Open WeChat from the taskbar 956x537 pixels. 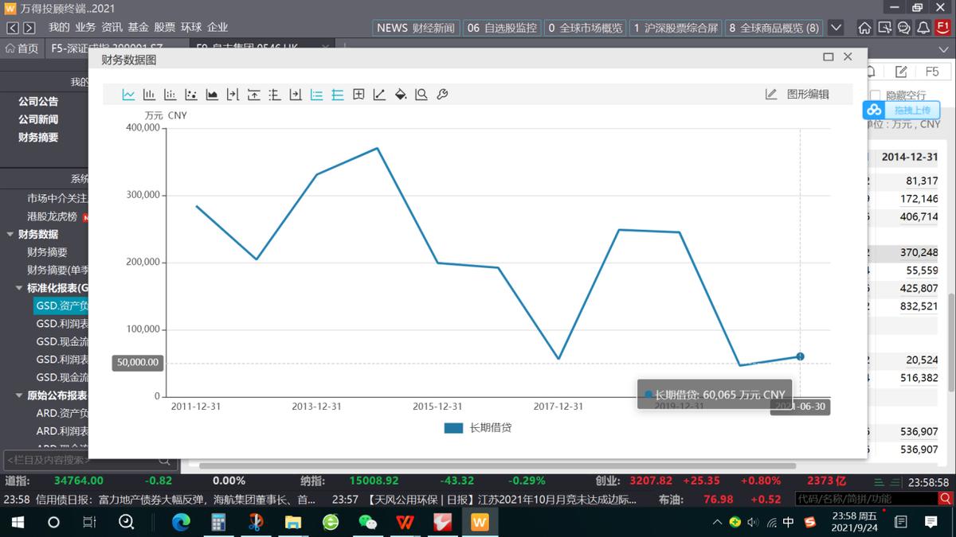[x=367, y=523]
